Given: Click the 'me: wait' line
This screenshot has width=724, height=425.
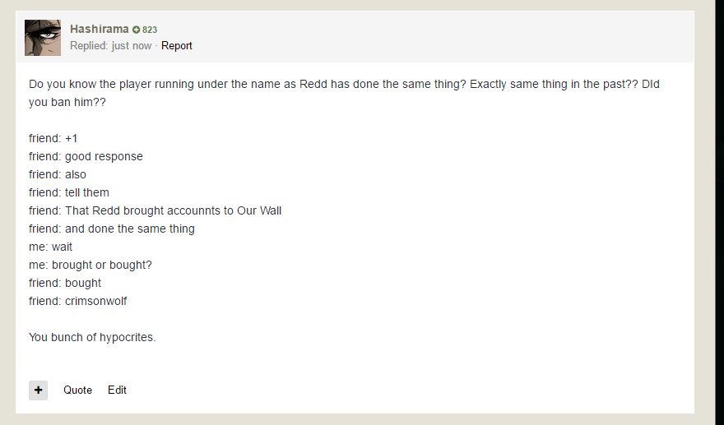Looking at the screenshot, I should point(51,247).
